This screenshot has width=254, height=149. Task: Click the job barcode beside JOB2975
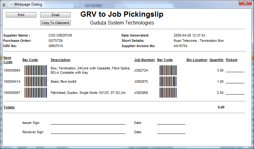click(168, 81)
